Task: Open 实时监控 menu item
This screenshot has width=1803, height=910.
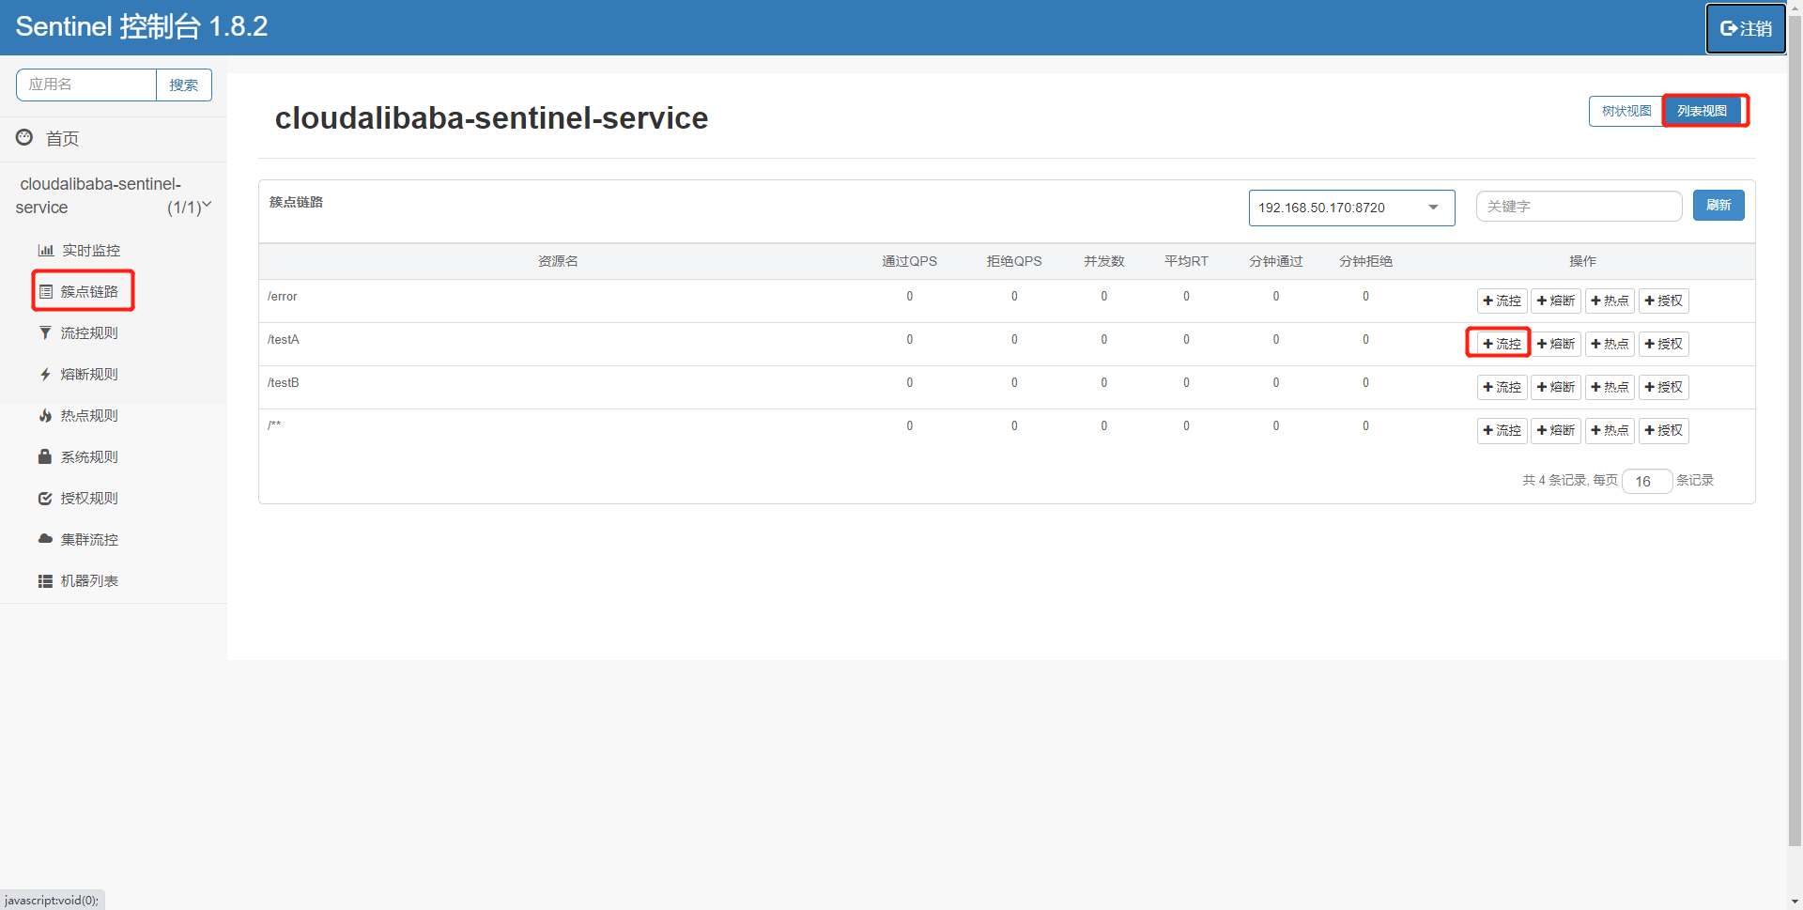Action: tap(91, 250)
